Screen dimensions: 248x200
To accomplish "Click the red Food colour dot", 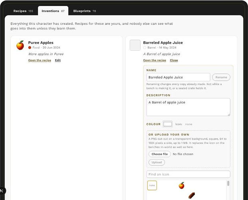I will coord(30,48).
